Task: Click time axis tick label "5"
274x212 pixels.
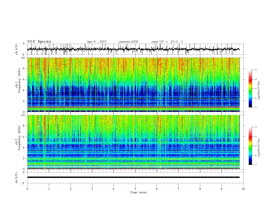Action: (135, 189)
